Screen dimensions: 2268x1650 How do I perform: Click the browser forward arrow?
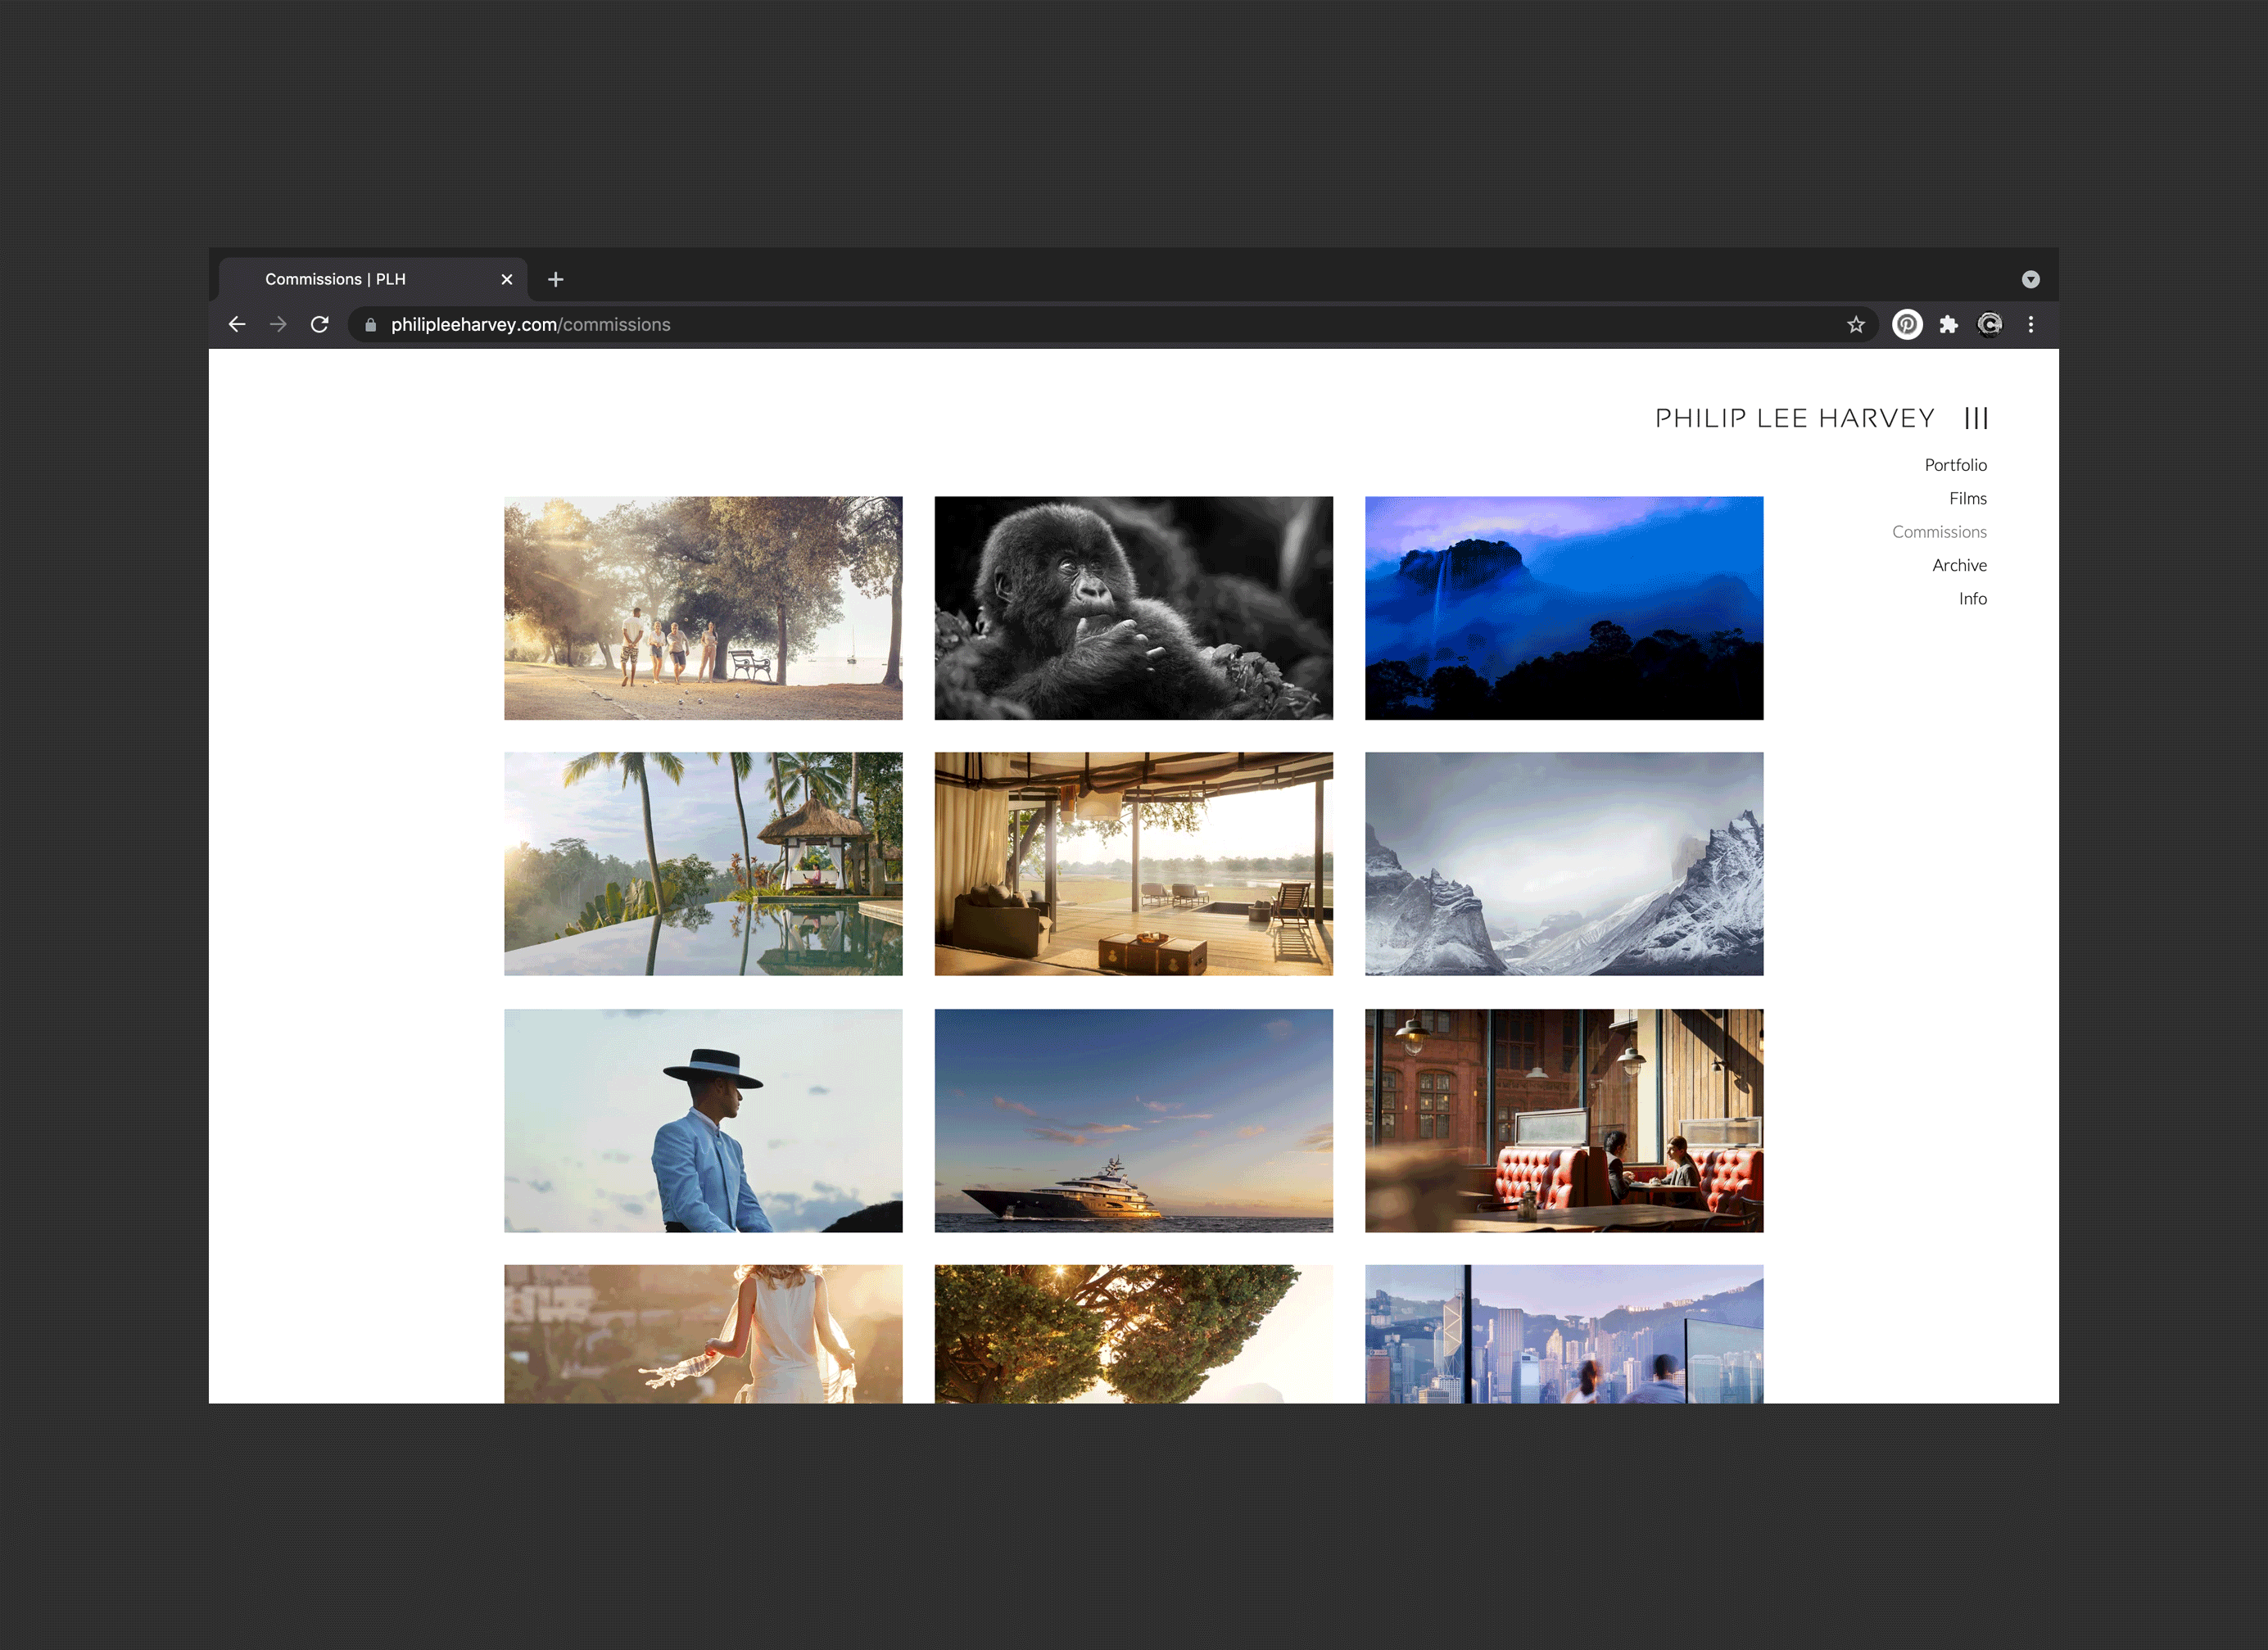tap(278, 324)
